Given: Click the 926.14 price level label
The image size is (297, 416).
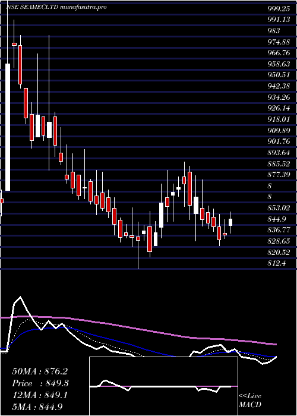Looking at the screenshot, I should point(279,108).
